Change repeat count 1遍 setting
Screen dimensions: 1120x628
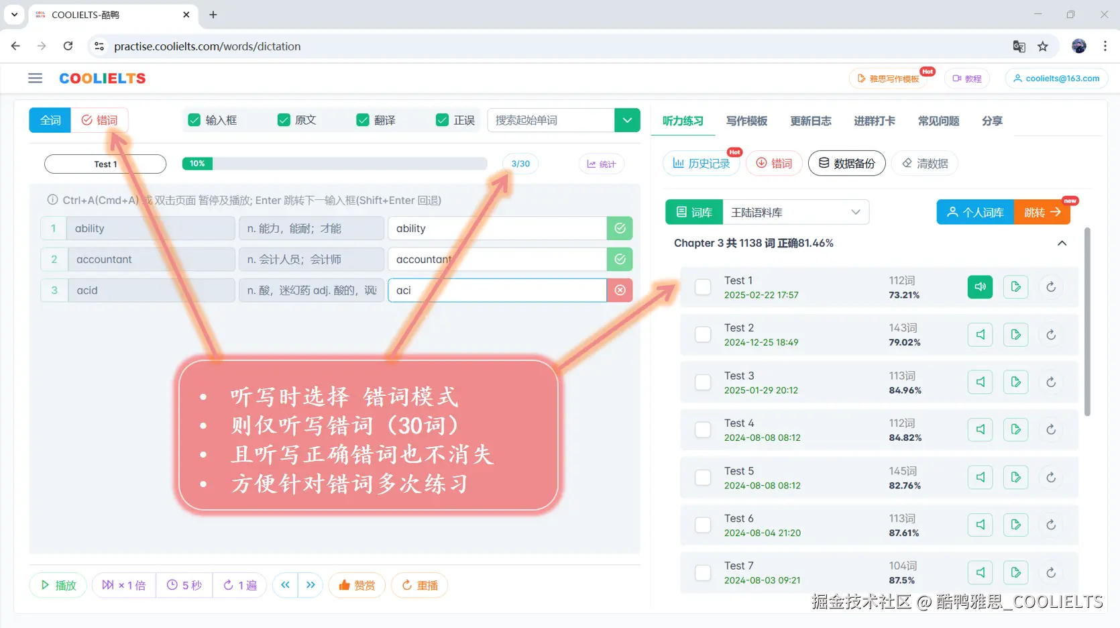[240, 585]
